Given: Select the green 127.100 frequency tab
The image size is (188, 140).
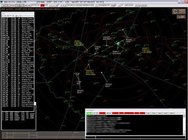Looking at the screenshot, I should pos(89,113).
